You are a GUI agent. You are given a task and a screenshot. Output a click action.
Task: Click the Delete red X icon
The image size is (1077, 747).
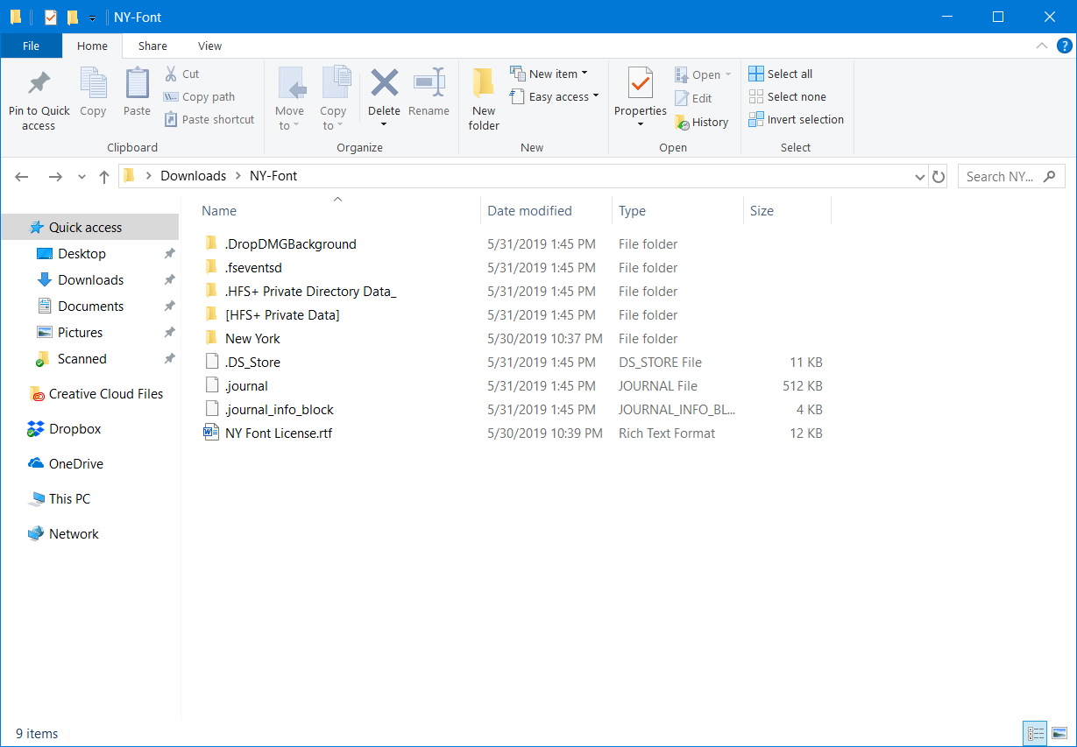(384, 84)
